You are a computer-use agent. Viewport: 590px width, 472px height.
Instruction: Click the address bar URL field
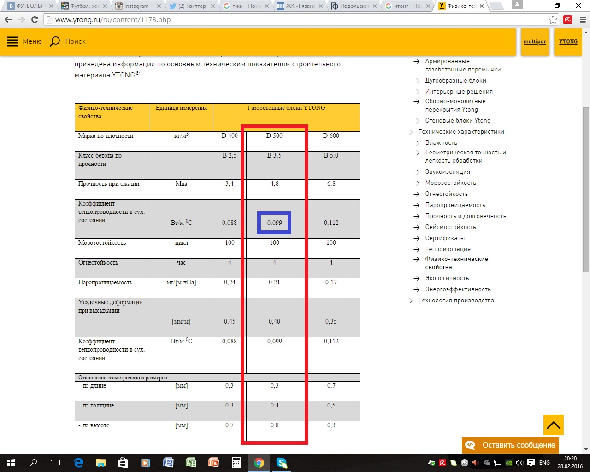pyautogui.click(x=295, y=20)
